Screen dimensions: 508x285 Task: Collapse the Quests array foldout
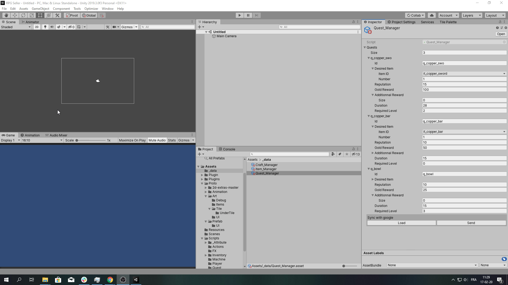[365, 47]
